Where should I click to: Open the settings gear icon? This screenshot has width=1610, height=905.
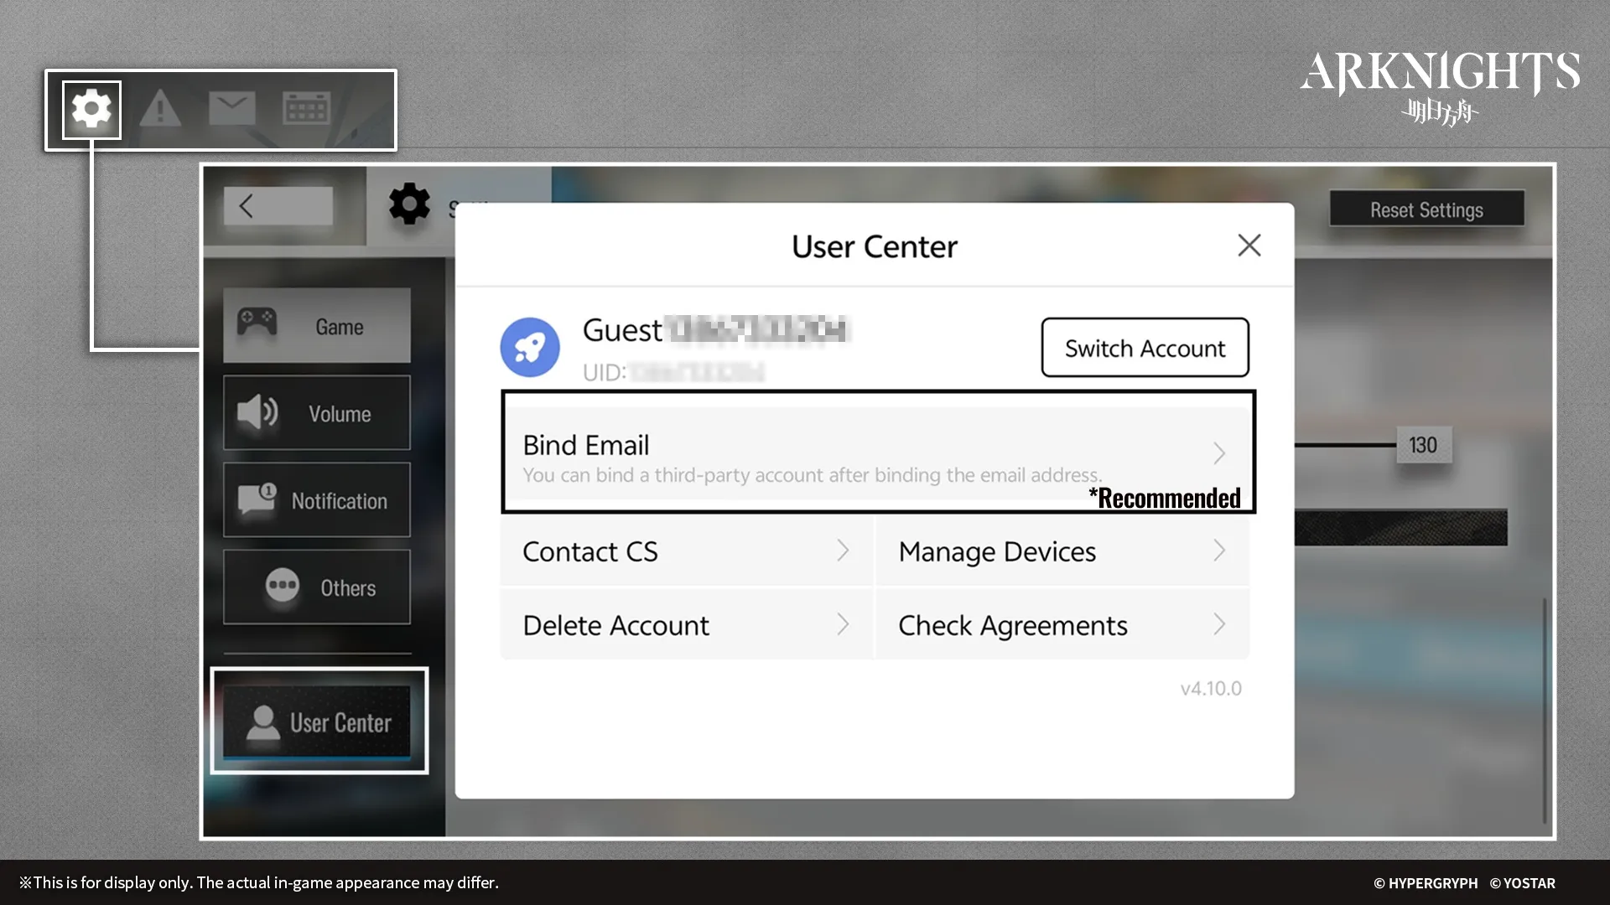(91, 109)
